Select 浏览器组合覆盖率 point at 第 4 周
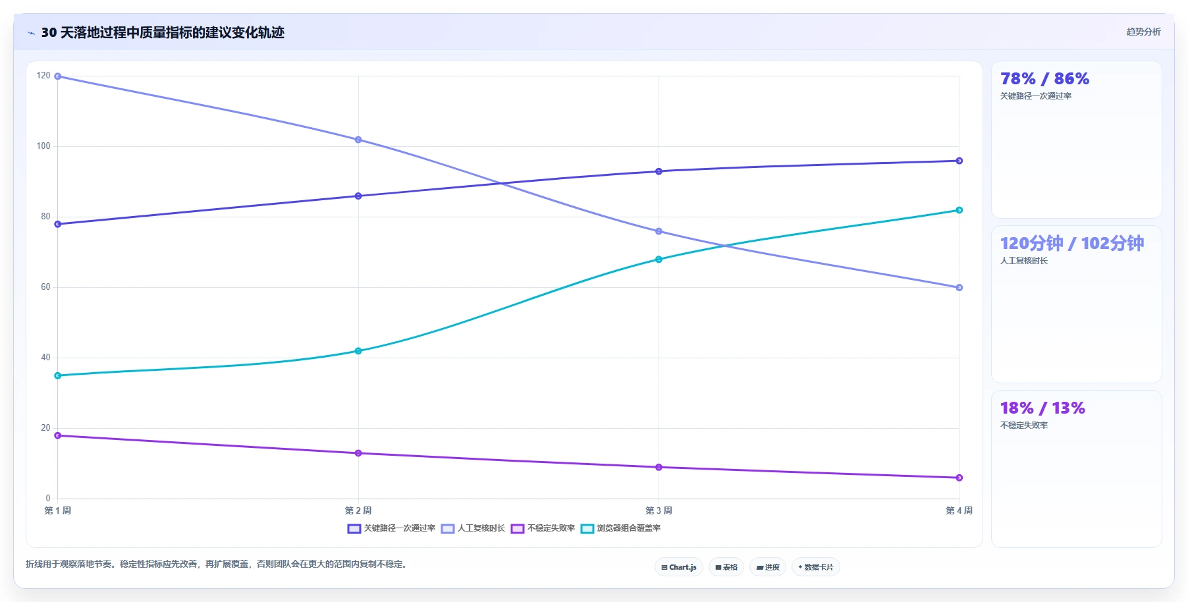1188x602 pixels. 959,210
